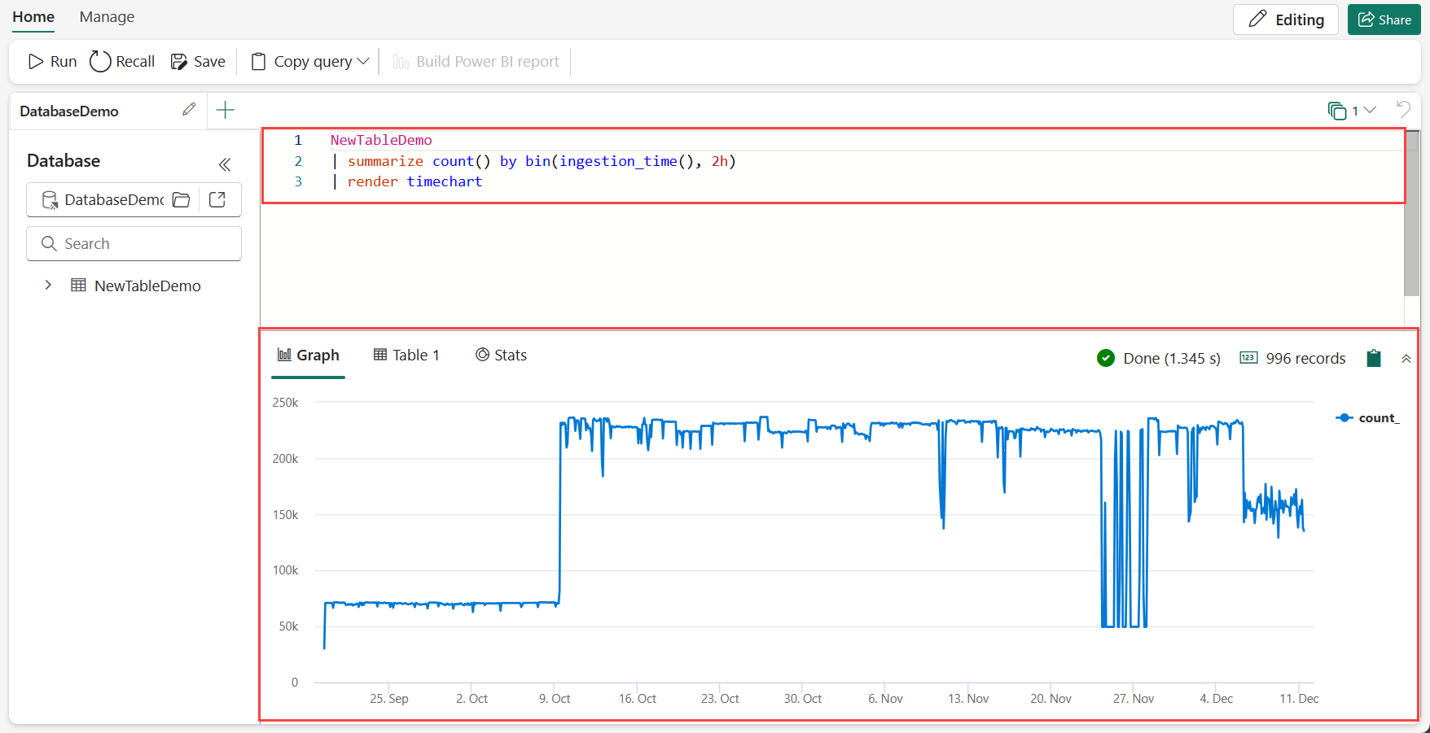Toggle the count_ legend series

(1368, 418)
